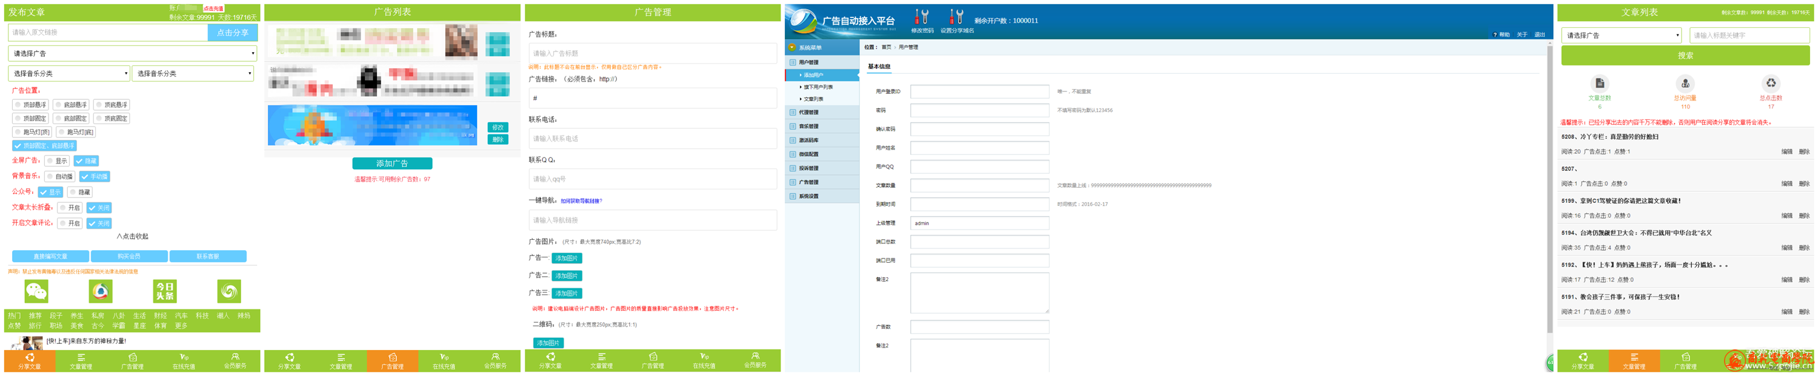
Task: Select 开启 for 文章太长折叠
Action: pos(70,208)
